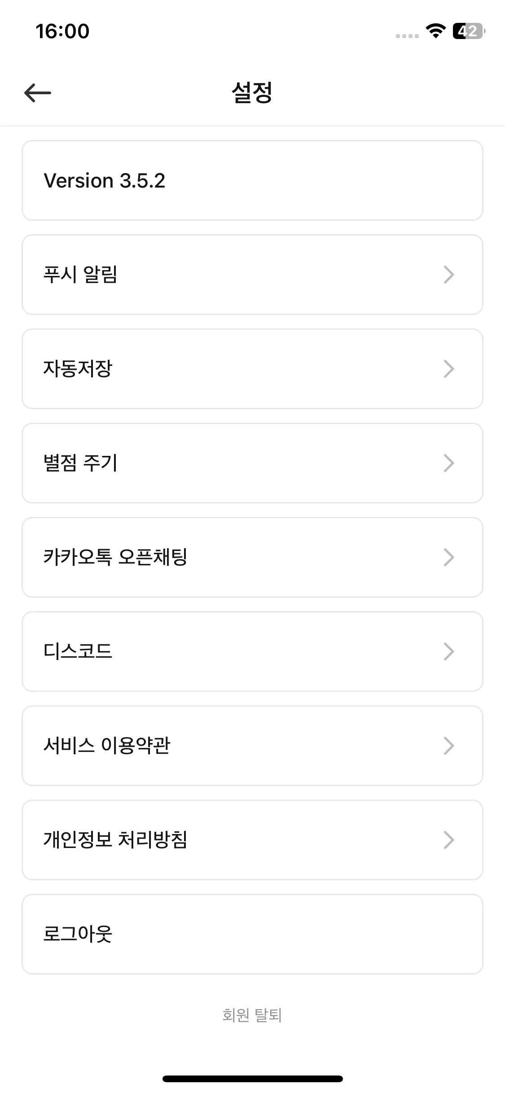This screenshot has height=1093, width=505.
Task: Open 카카오톡 오픈채팅 entry
Action: pos(252,557)
